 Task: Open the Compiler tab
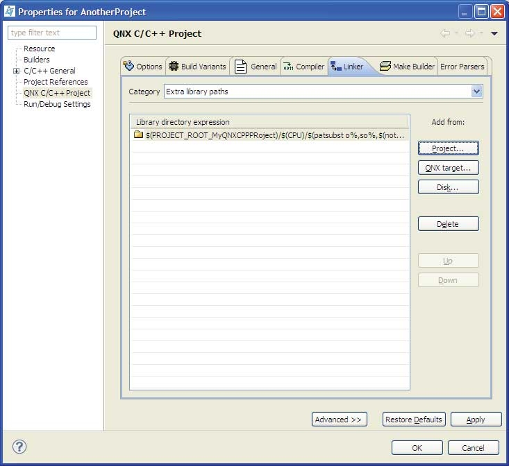click(x=303, y=67)
